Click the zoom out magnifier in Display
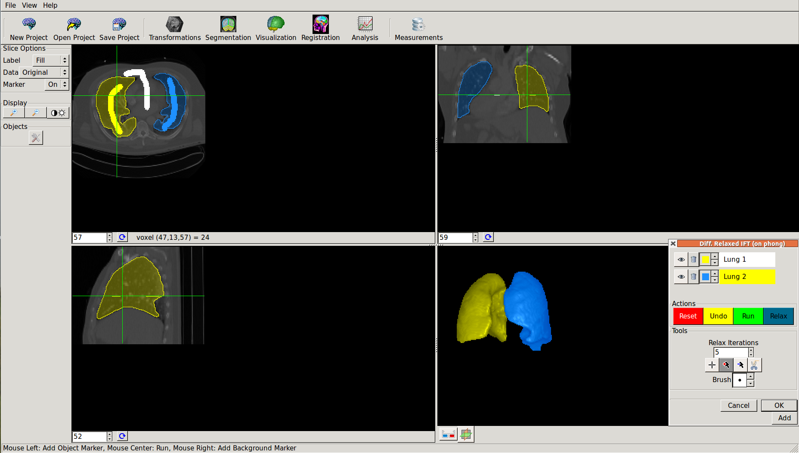This screenshot has width=799, height=453. pos(36,113)
